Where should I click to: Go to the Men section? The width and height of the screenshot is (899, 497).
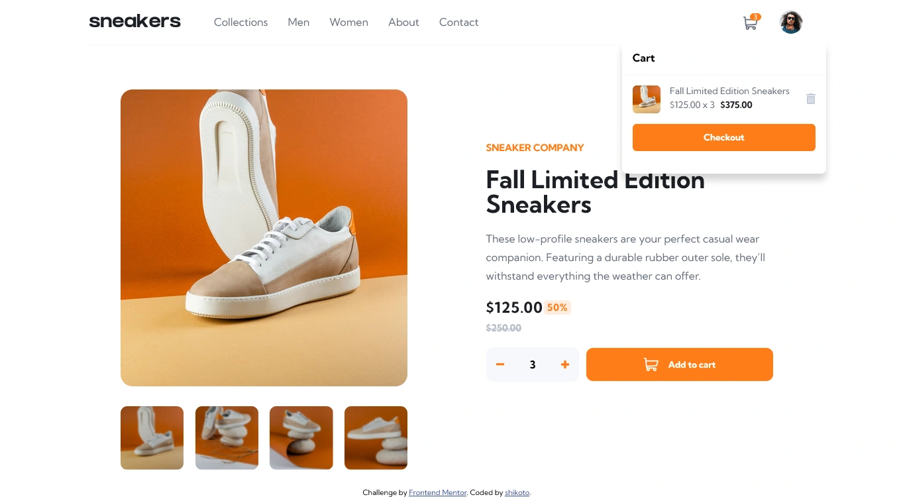298,23
